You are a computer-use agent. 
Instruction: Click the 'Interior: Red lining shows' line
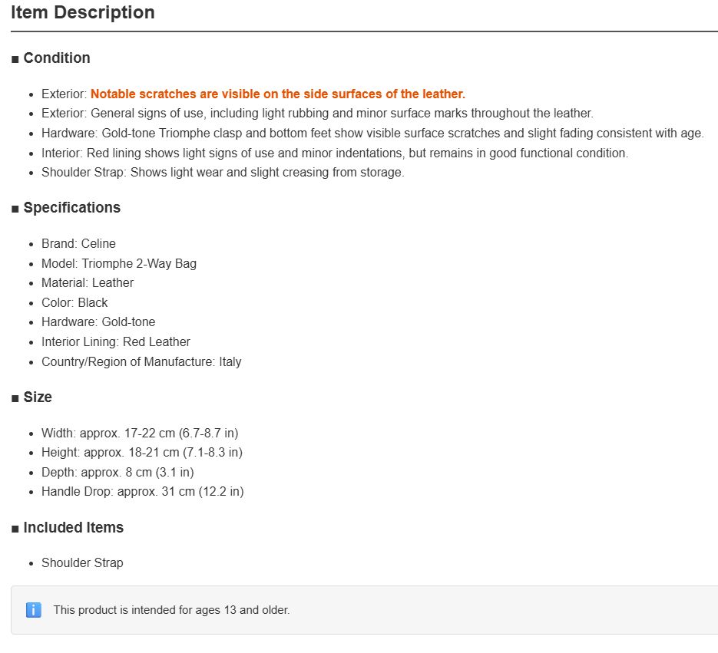[335, 153]
